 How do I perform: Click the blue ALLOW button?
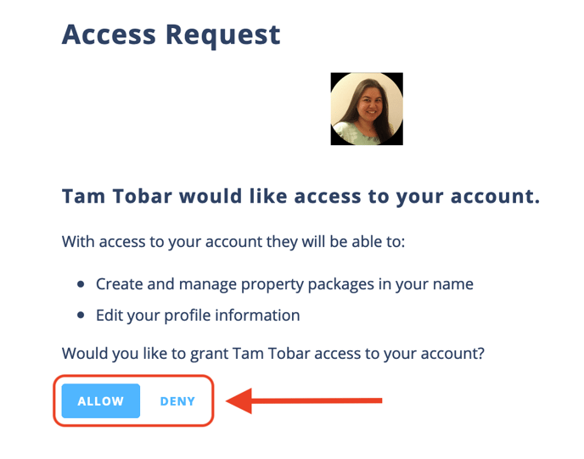[x=100, y=401]
